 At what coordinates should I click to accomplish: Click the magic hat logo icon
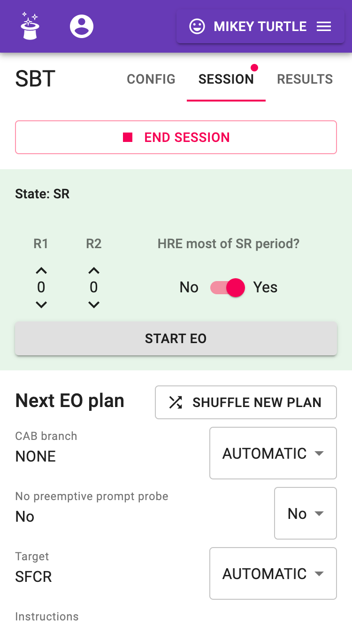(x=30, y=26)
